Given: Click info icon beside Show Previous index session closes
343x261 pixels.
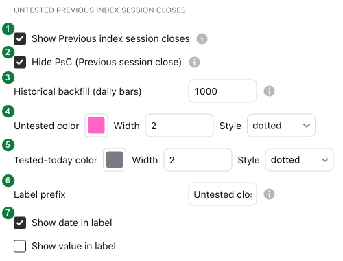Looking at the screenshot, I should [202, 38].
